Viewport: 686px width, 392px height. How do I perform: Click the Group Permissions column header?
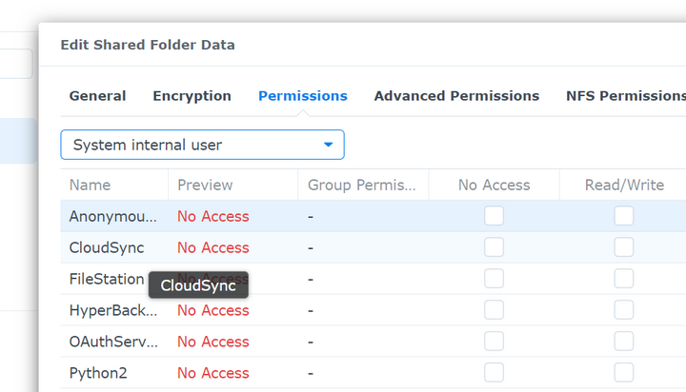click(x=362, y=186)
